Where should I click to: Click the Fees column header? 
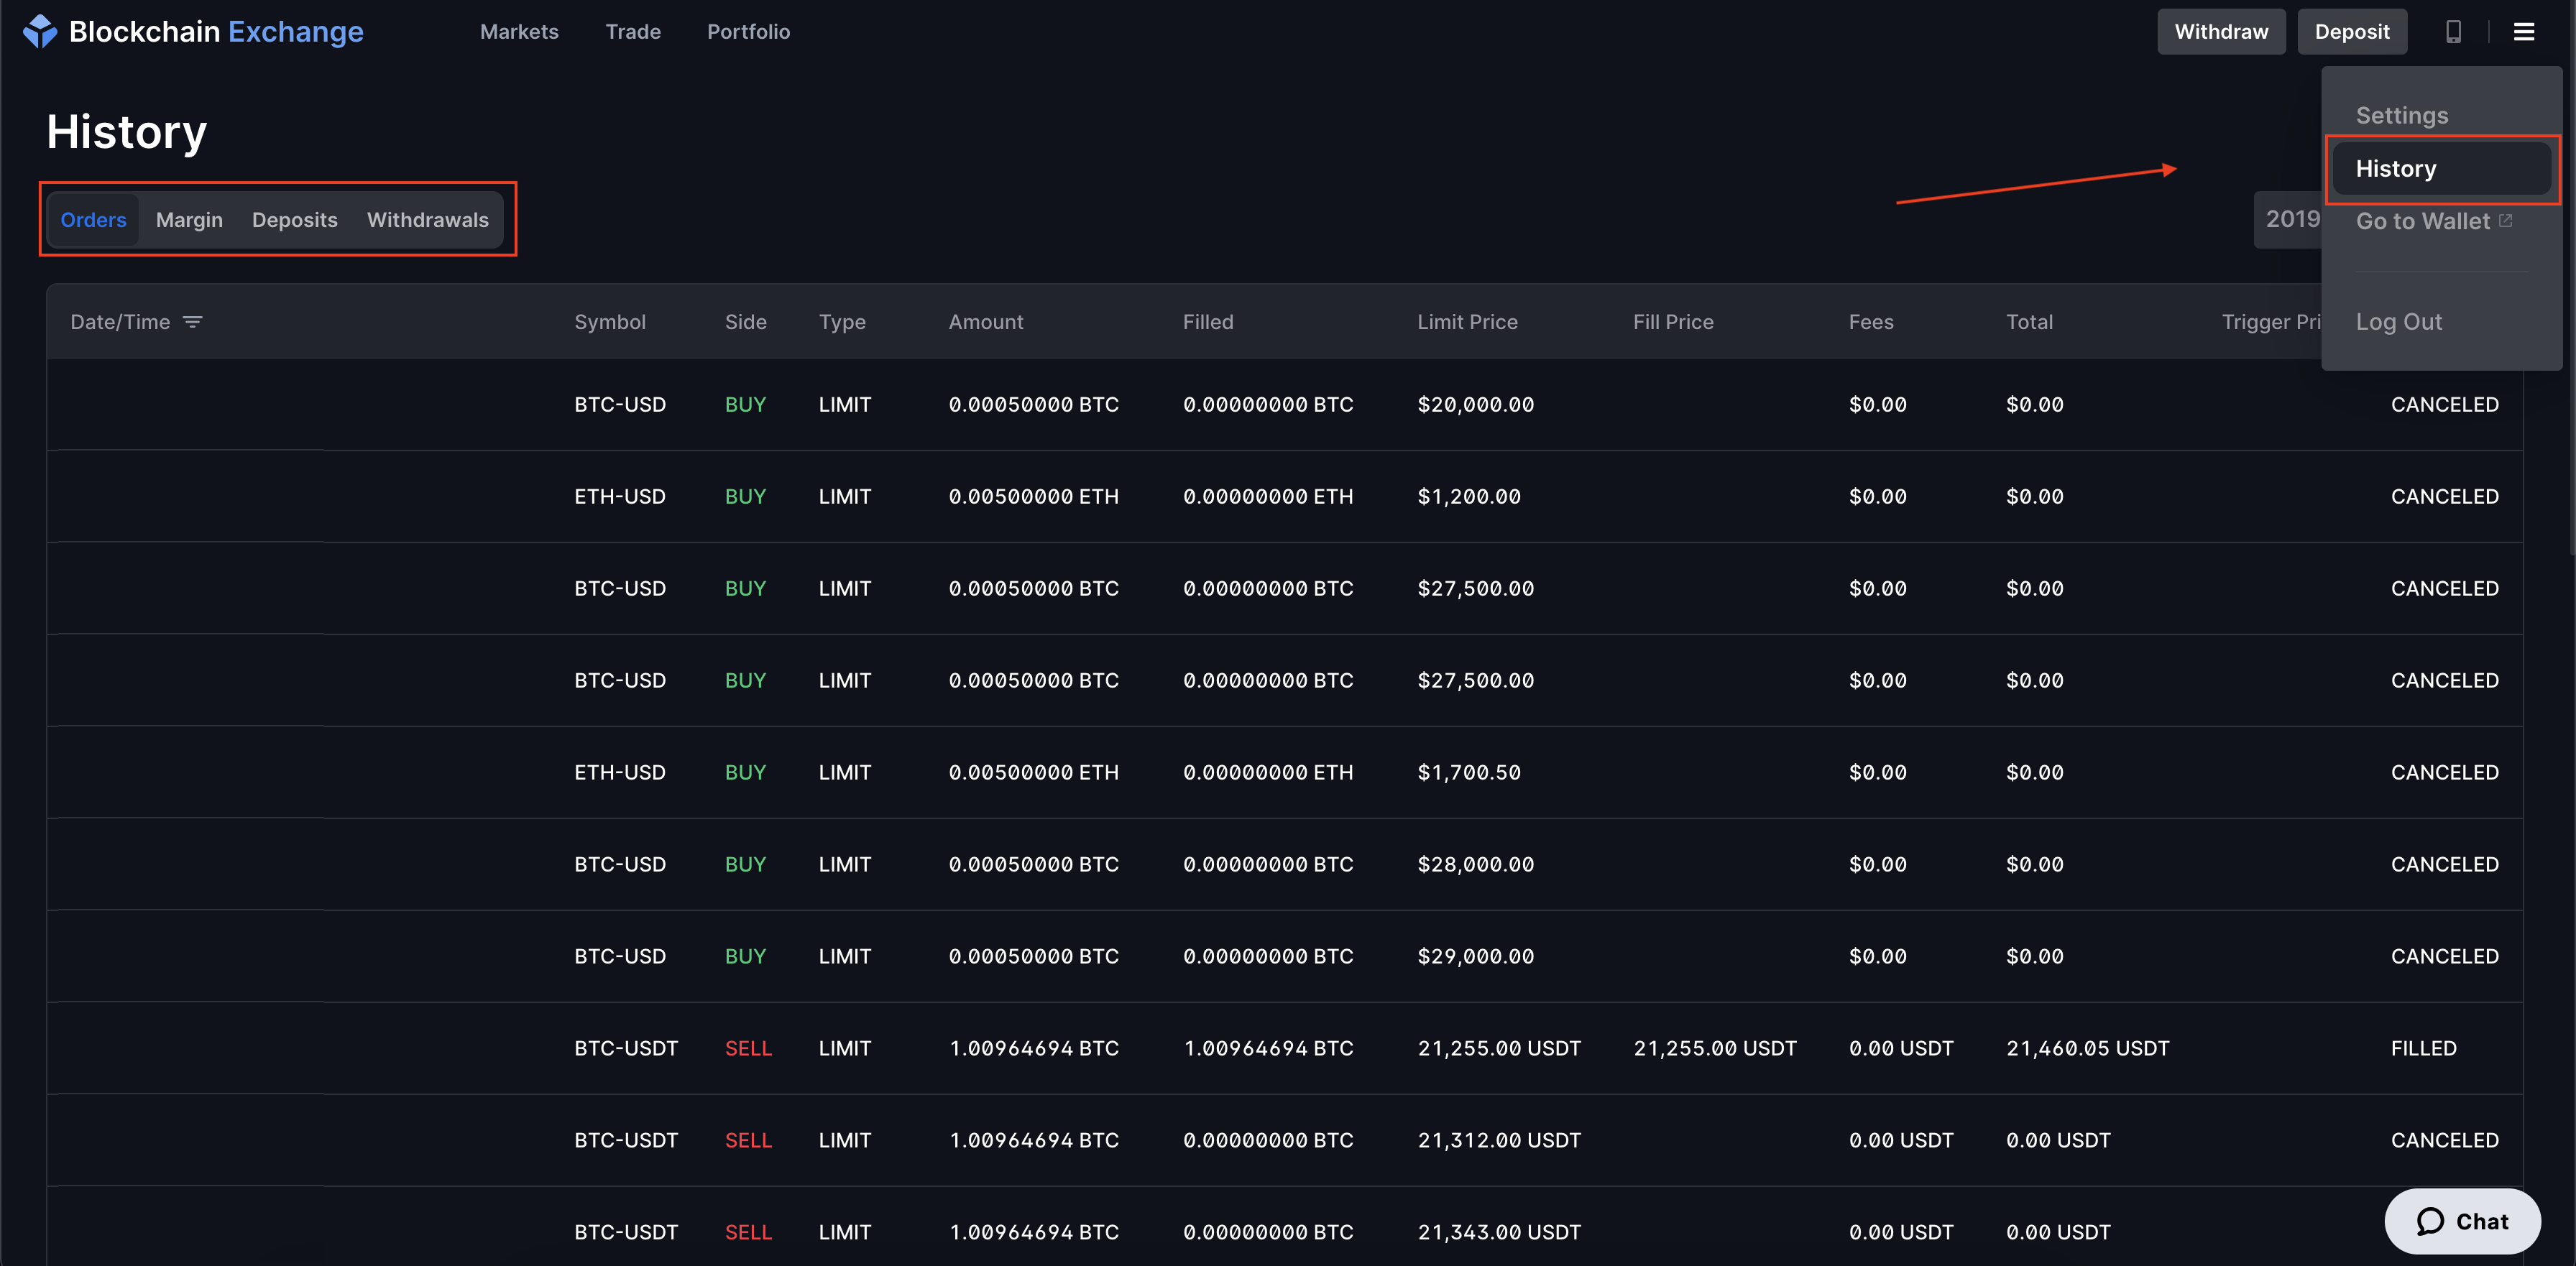1871,322
